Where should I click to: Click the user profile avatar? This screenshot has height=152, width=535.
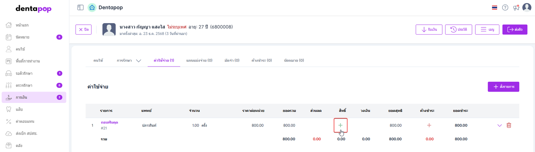[527, 7]
